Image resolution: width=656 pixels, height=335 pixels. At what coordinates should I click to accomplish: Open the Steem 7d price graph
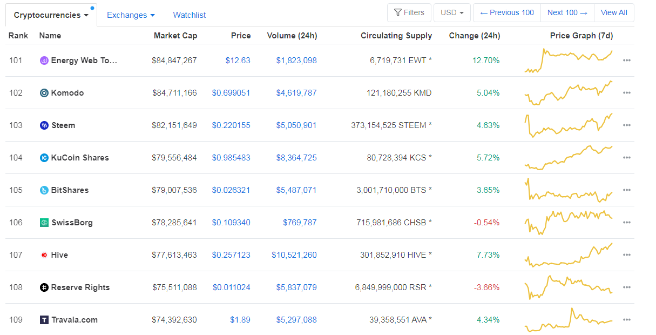pos(569,125)
